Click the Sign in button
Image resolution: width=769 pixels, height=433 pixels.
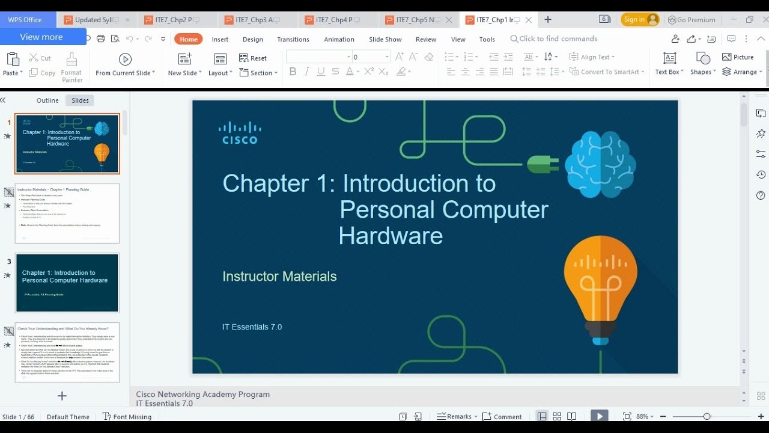tap(640, 19)
